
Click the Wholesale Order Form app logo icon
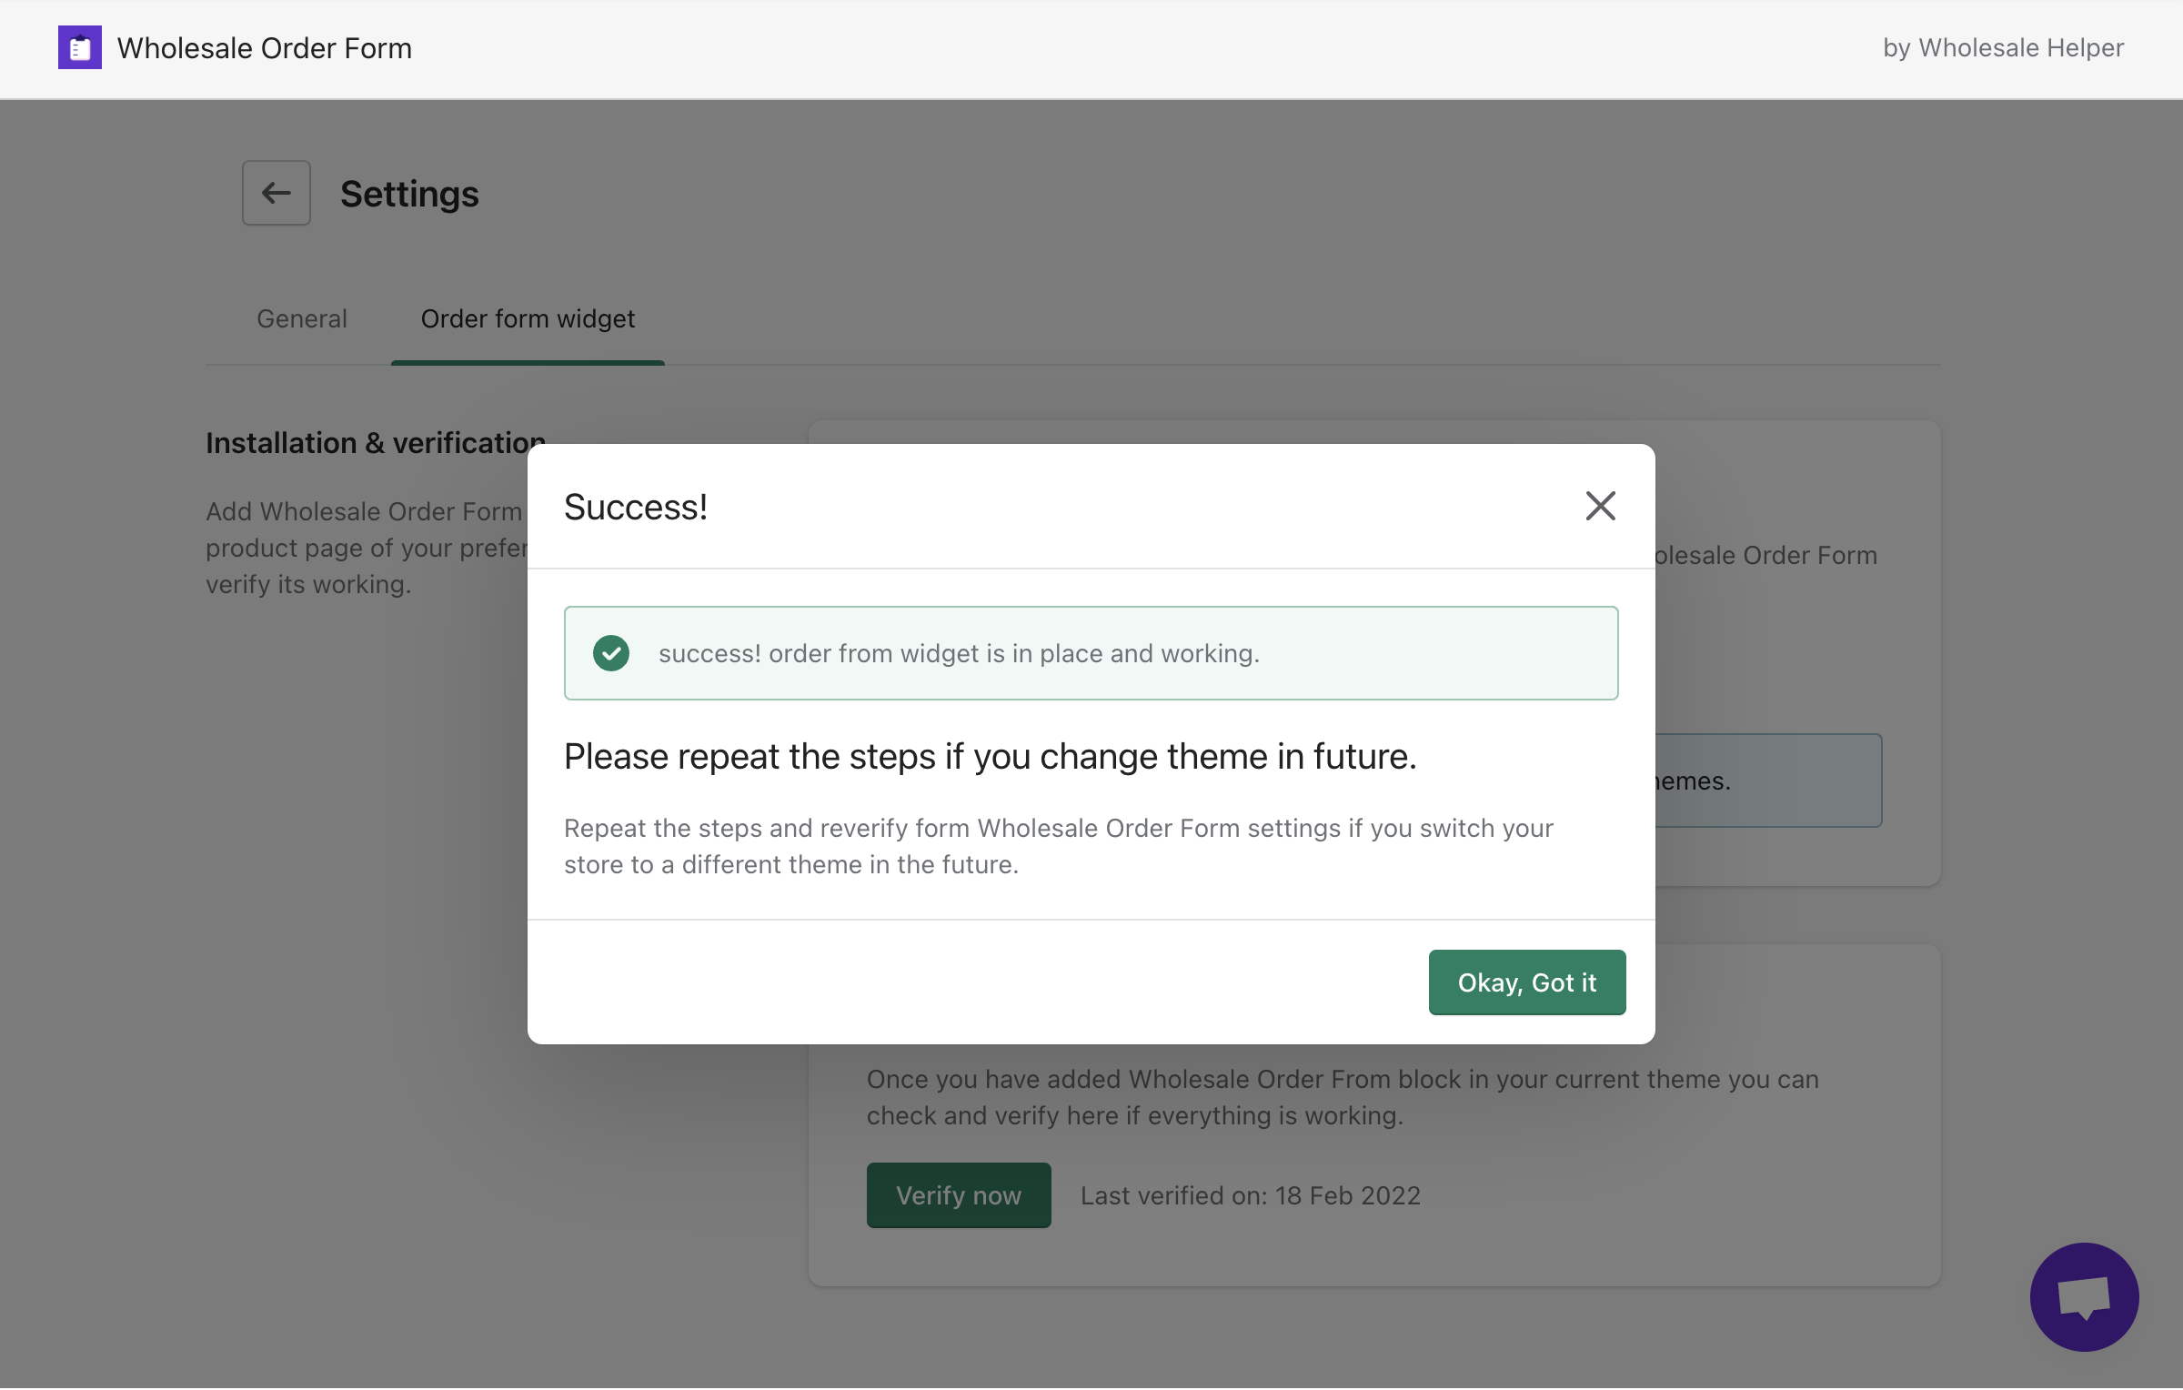click(x=80, y=47)
